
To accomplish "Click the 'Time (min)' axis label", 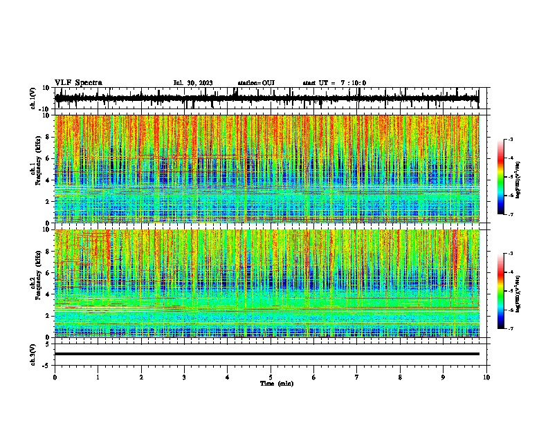I will (x=277, y=384).
